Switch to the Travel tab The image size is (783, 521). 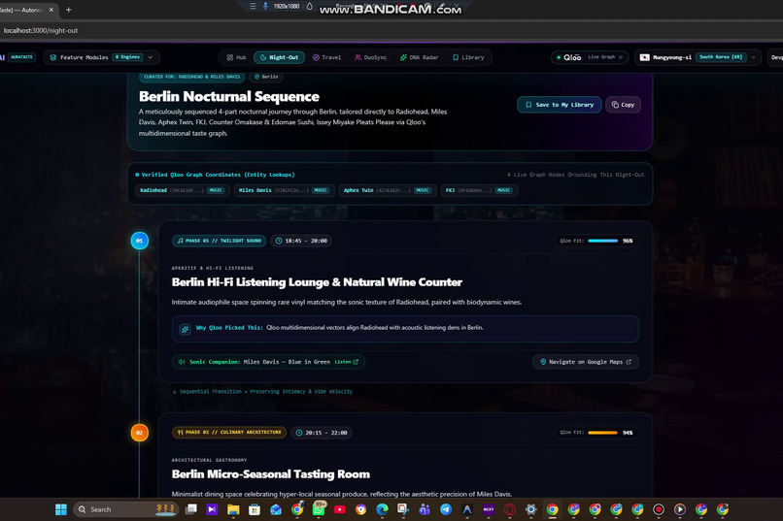[326, 57]
